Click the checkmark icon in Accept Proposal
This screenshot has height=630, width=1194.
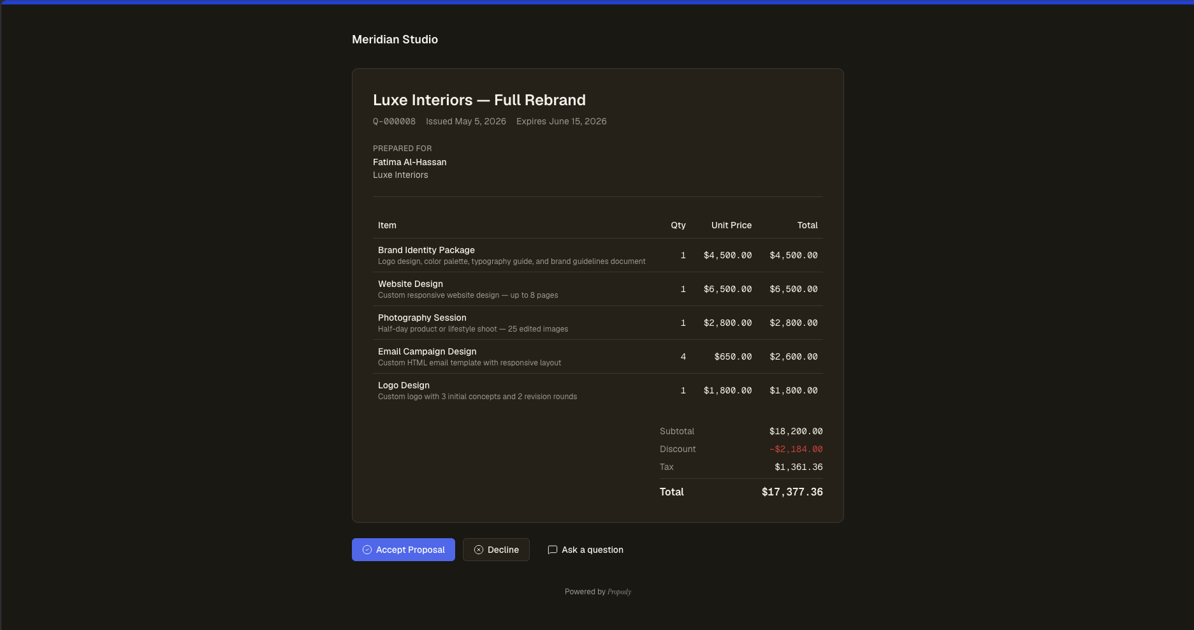point(367,550)
